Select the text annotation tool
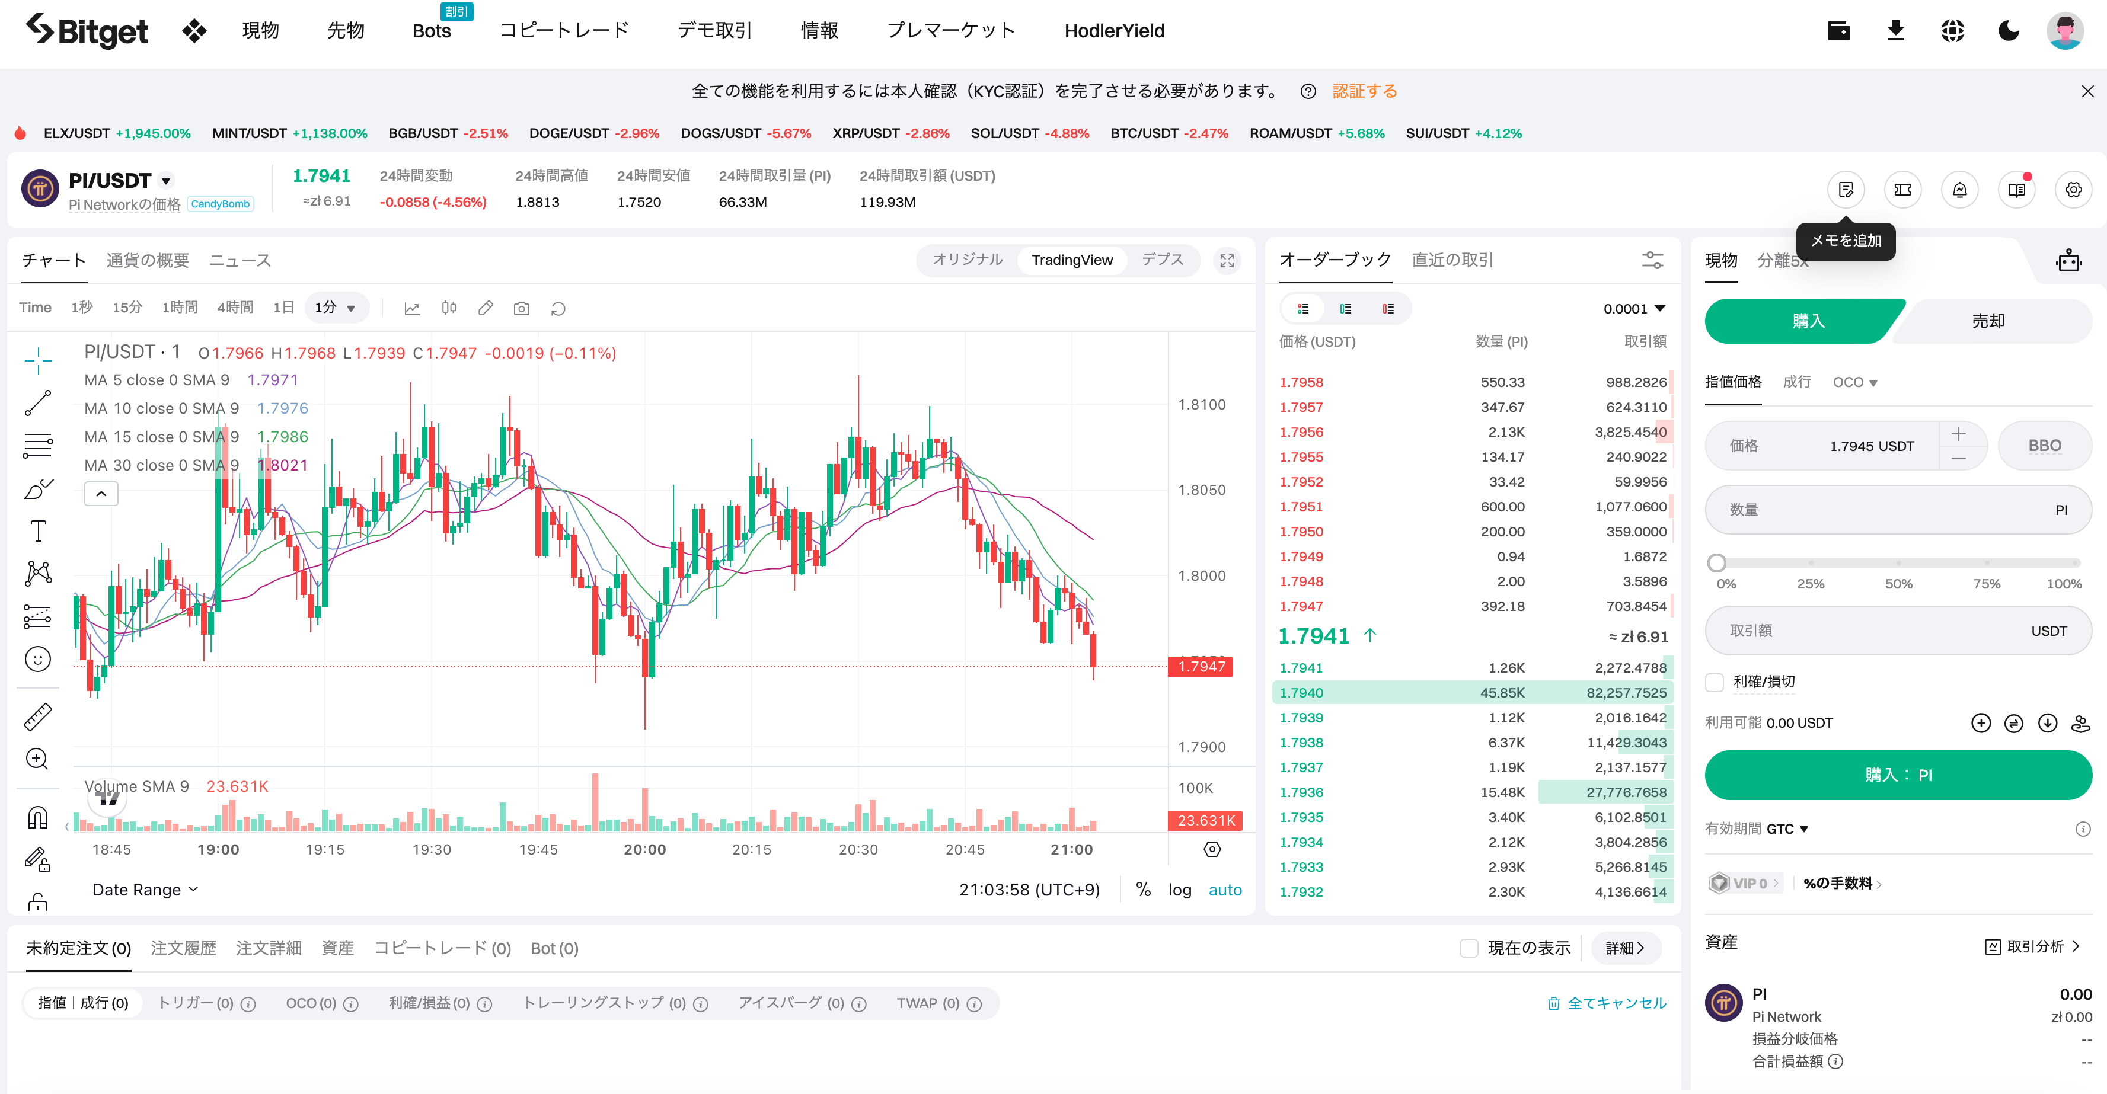The width and height of the screenshot is (2107, 1094). [x=37, y=530]
